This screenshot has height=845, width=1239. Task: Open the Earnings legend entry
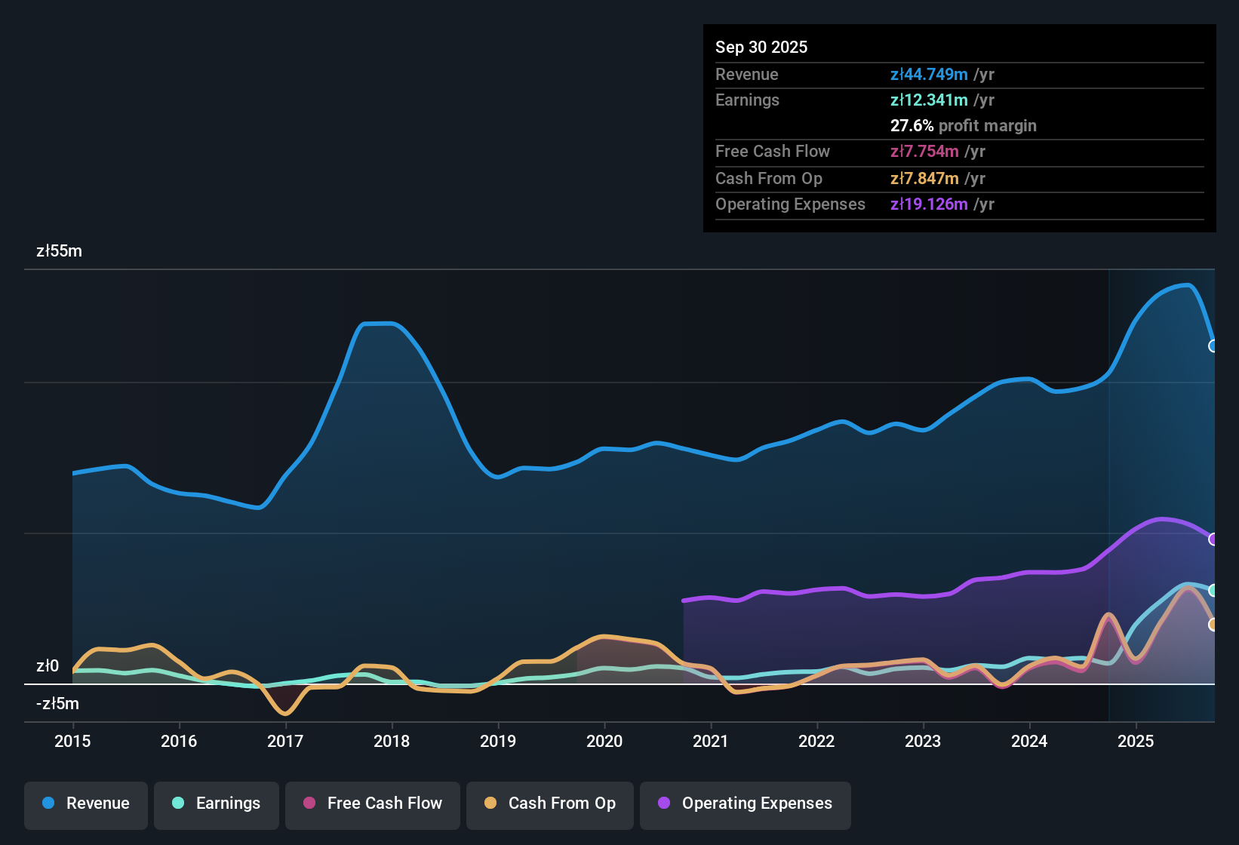point(217,804)
